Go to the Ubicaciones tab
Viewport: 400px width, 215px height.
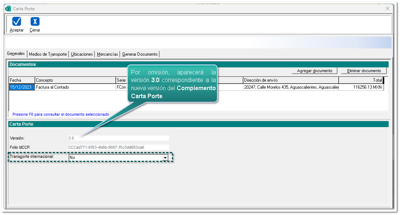(x=82, y=54)
